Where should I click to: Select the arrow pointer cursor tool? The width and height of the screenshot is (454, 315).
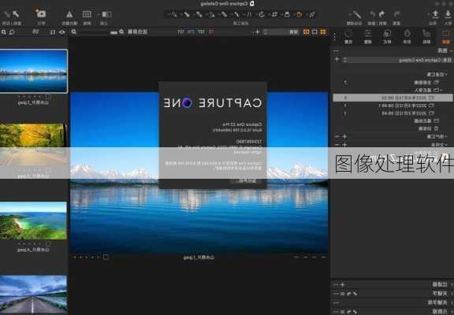(x=312, y=14)
